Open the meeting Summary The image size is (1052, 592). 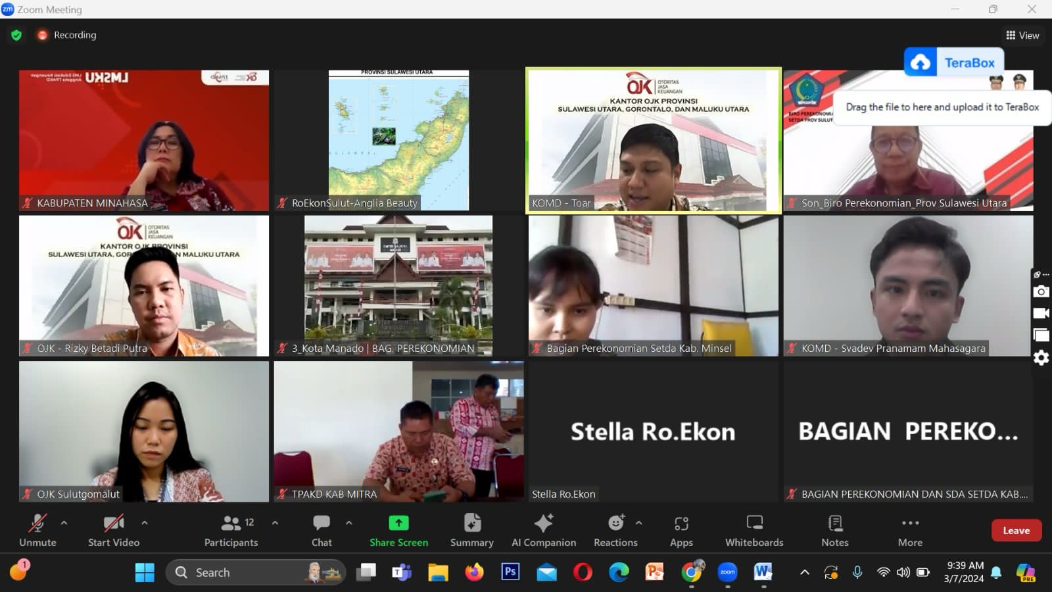(471, 531)
